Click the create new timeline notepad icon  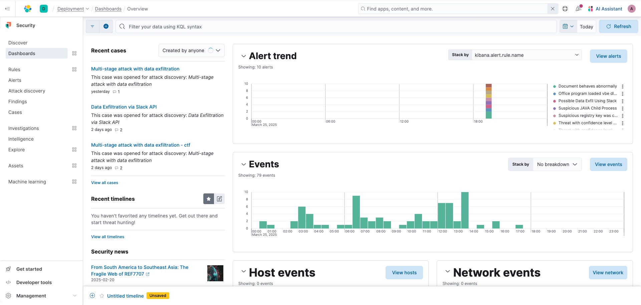tap(219, 199)
